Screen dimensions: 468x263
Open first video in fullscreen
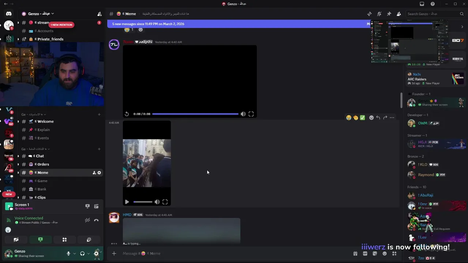[x=251, y=114]
